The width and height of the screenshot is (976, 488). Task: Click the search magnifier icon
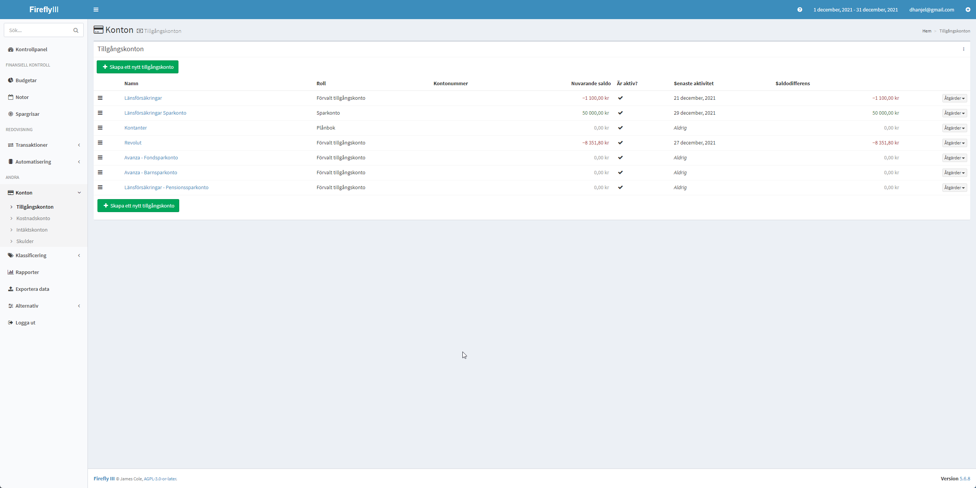click(76, 30)
